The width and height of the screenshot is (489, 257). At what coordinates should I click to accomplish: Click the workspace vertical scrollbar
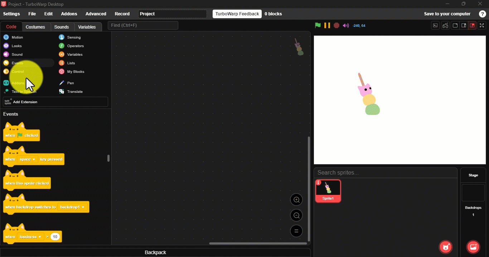pos(309,189)
